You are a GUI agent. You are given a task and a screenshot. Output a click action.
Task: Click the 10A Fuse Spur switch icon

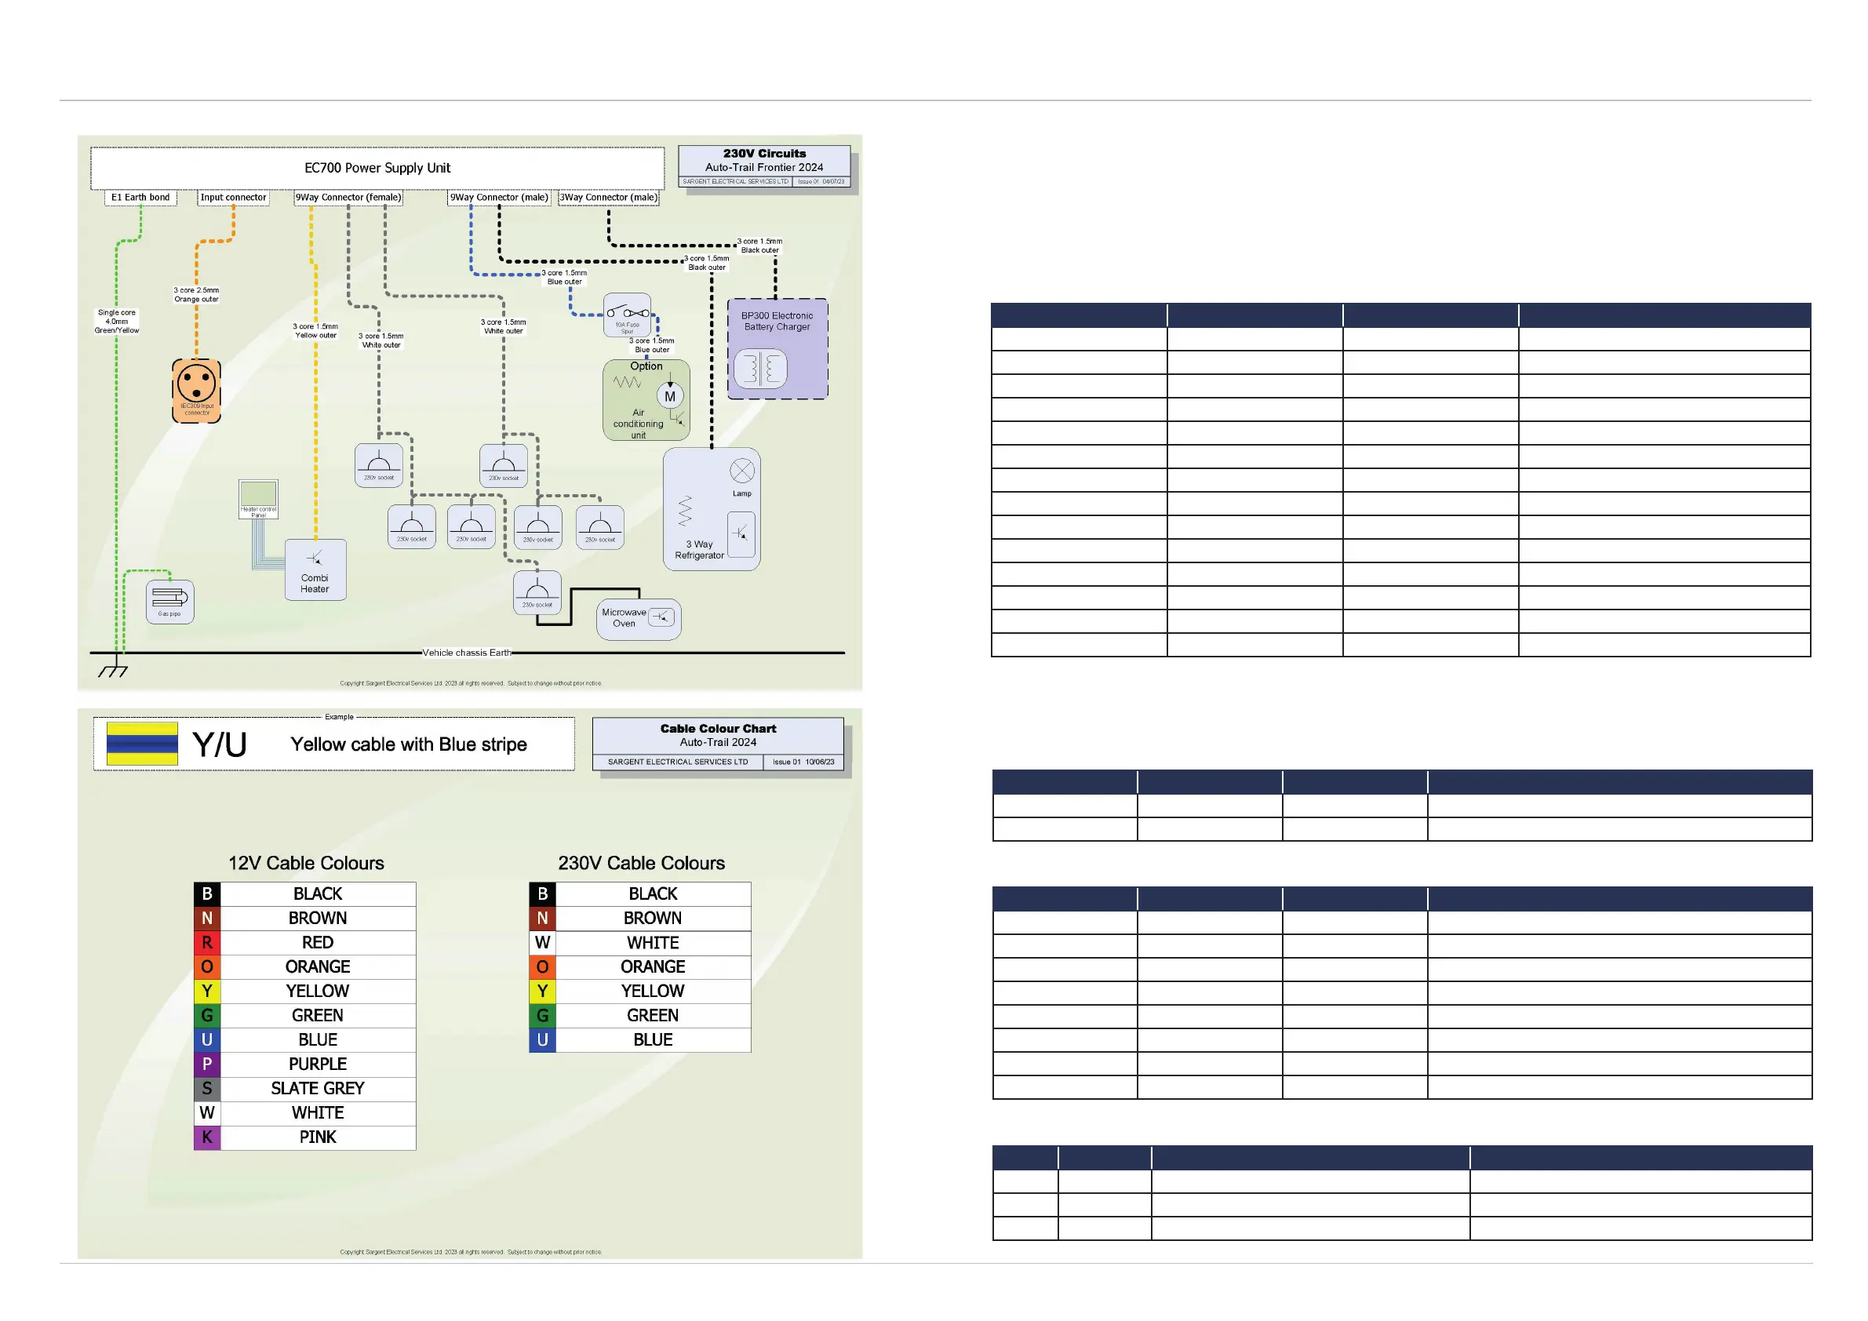pyautogui.click(x=628, y=314)
